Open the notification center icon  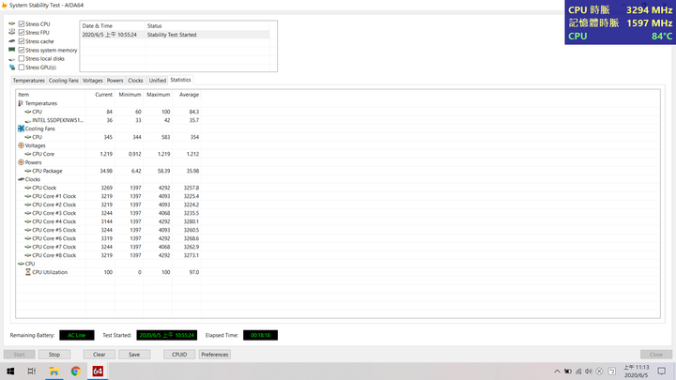(662, 372)
